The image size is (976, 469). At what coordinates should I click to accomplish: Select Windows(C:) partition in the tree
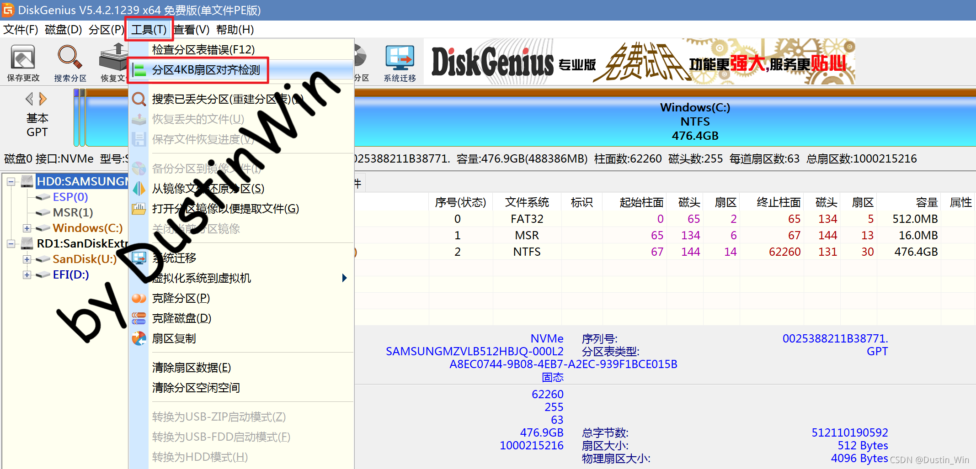(88, 228)
